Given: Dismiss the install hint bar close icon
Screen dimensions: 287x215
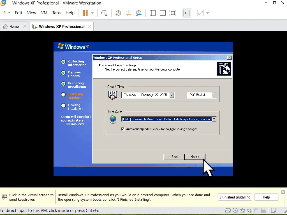Looking at the screenshot, I should pos(283,192).
